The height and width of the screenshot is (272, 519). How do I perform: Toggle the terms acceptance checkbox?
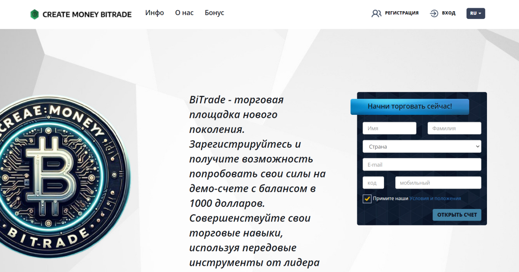(367, 199)
